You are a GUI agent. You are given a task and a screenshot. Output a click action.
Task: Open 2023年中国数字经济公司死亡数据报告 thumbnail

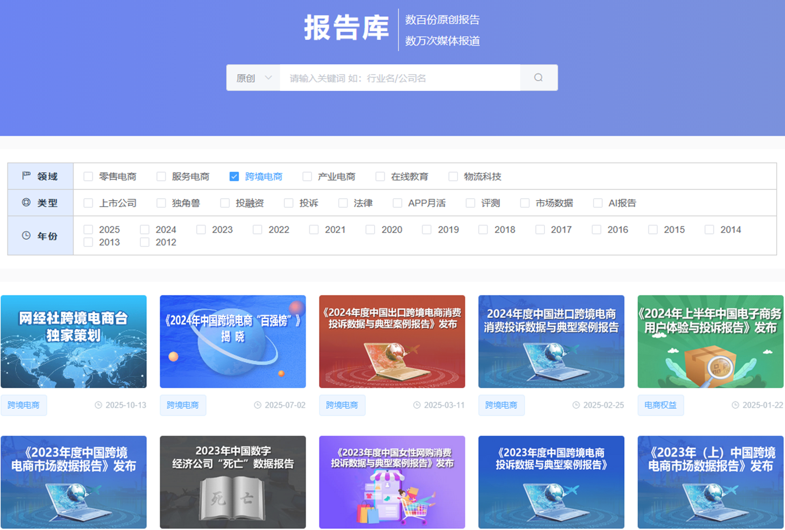pyautogui.click(x=233, y=482)
